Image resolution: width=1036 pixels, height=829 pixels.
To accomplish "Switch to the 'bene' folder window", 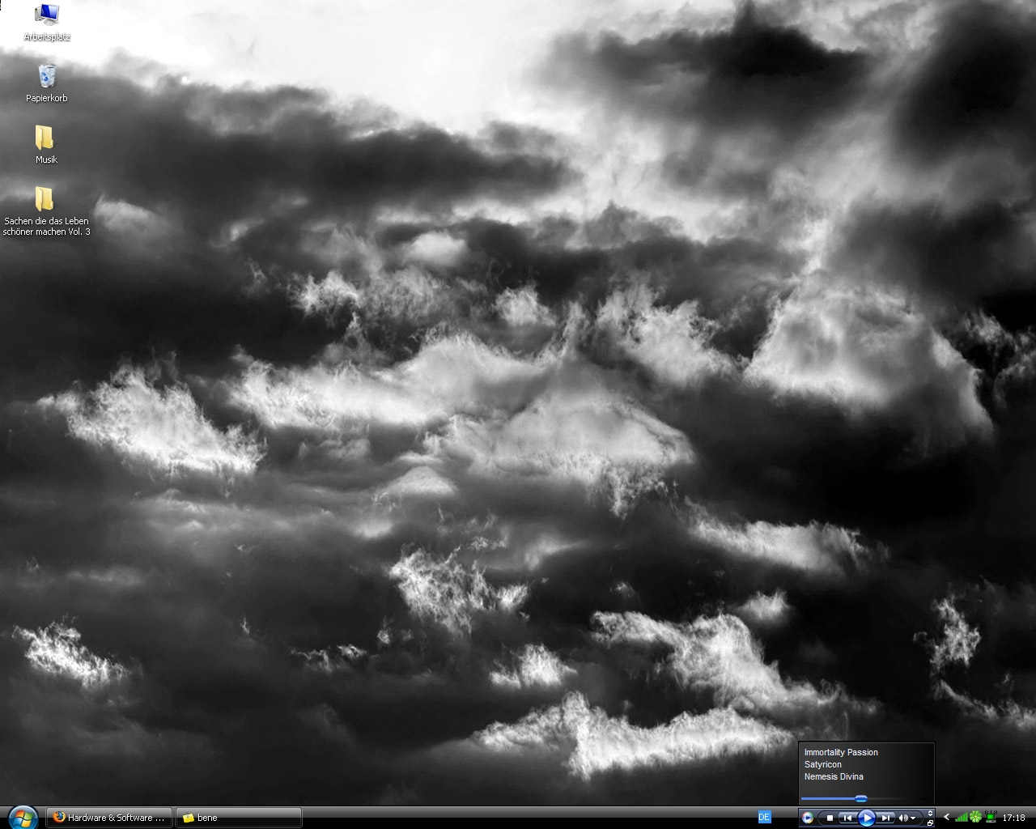I will [239, 818].
